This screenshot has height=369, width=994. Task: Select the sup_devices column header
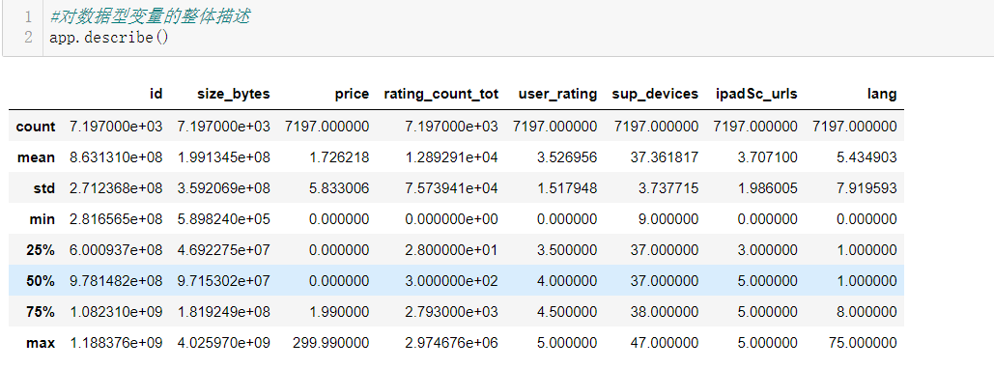pyautogui.click(x=655, y=95)
